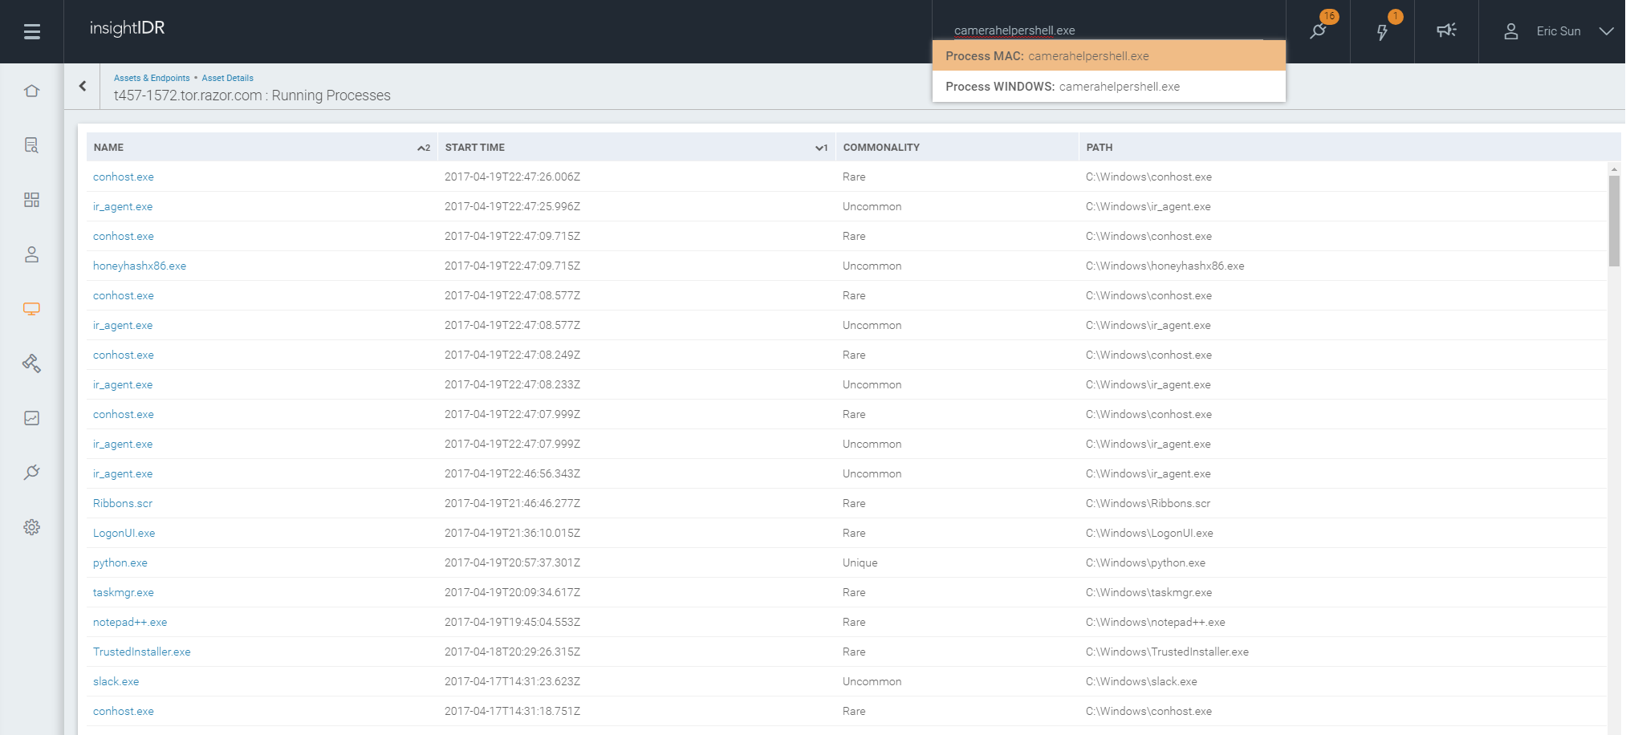Screen dimensions: 1626x735
Task: Open the Users & Accounts sidebar icon
Action: 32,254
